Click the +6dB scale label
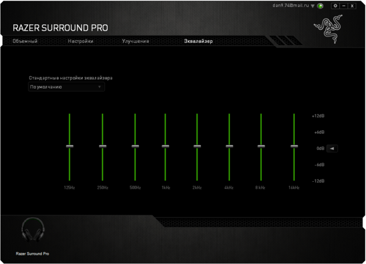366x264 pixels. click(319, 133)
